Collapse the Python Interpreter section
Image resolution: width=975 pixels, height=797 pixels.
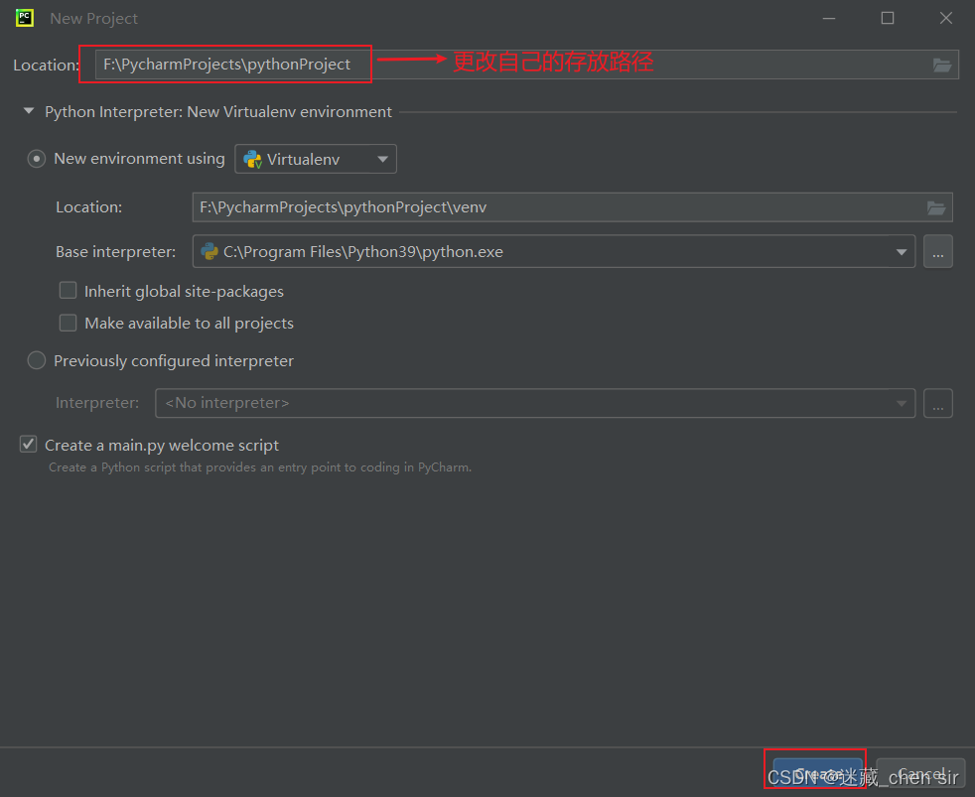point(29,111)
